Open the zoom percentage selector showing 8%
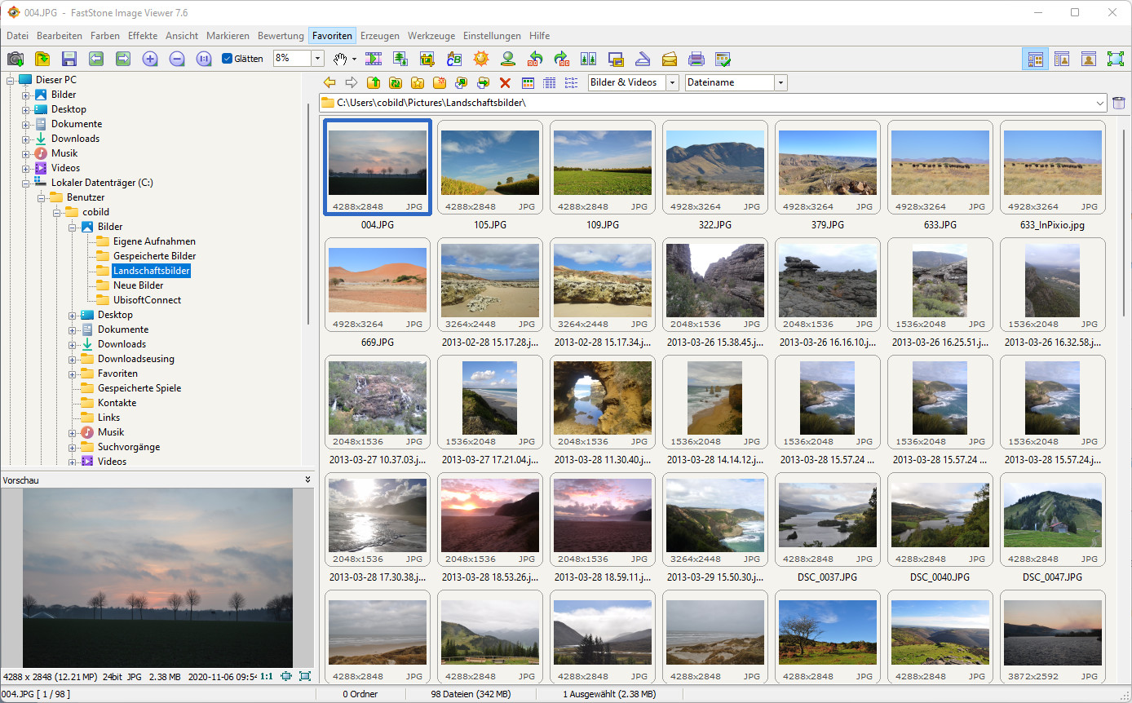Viewport: 1132px width, 703px height. 319,58
